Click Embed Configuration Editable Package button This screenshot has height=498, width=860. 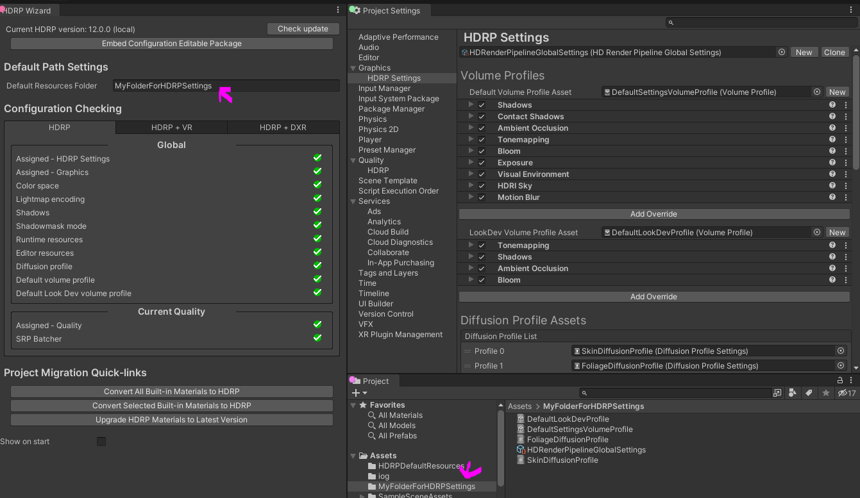[172, 44]
